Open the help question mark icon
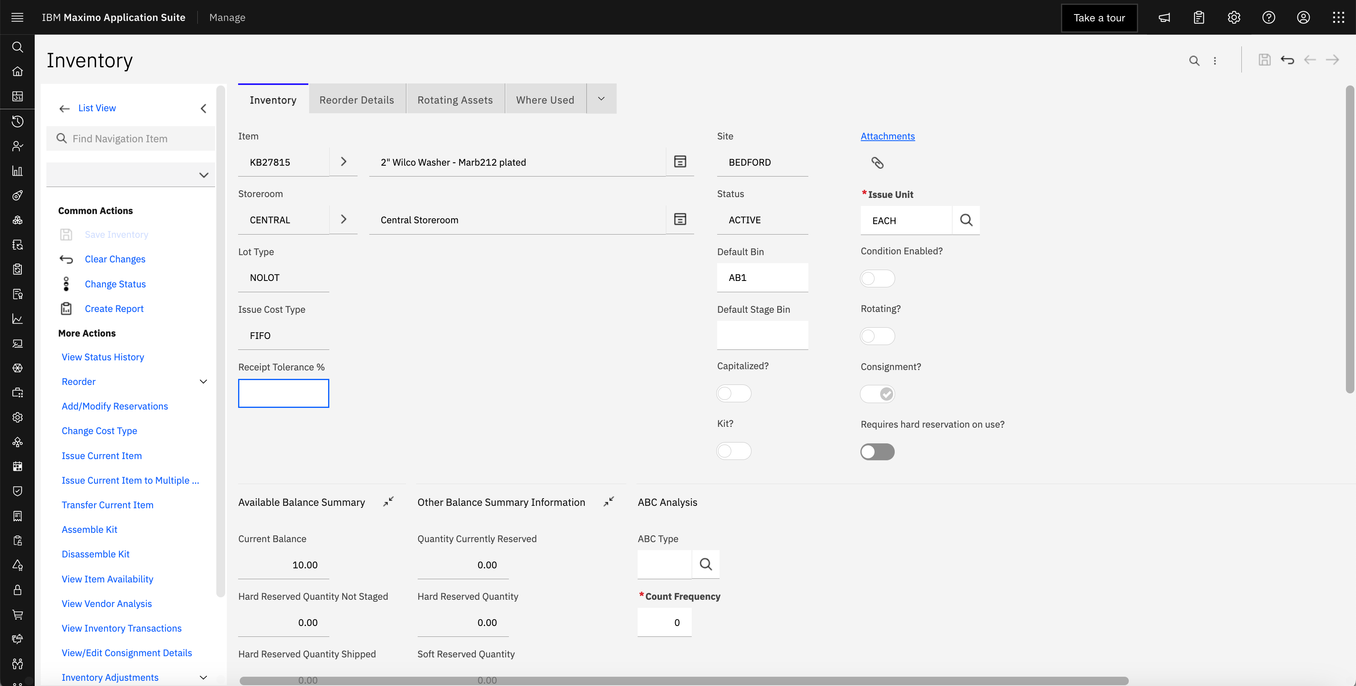The height and width of the screenshot is (686, 1356). (x=1268, y=17)
